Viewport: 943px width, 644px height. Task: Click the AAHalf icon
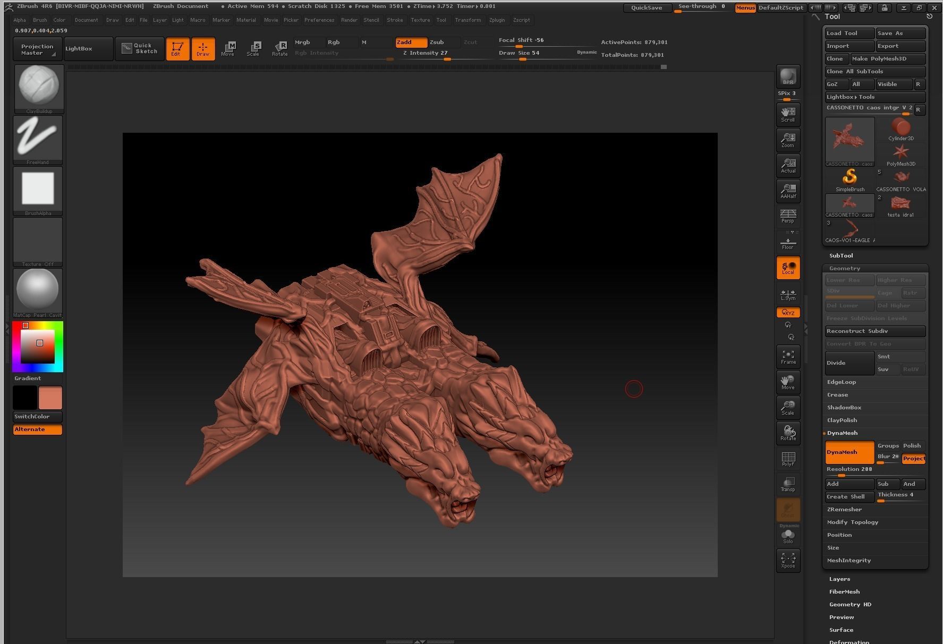point(788,191)
